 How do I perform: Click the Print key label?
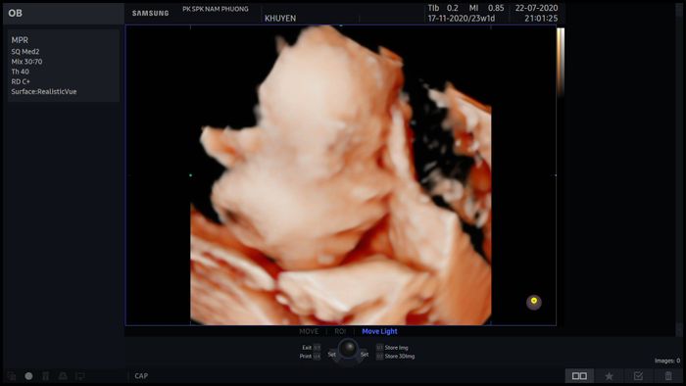point(306,357)
